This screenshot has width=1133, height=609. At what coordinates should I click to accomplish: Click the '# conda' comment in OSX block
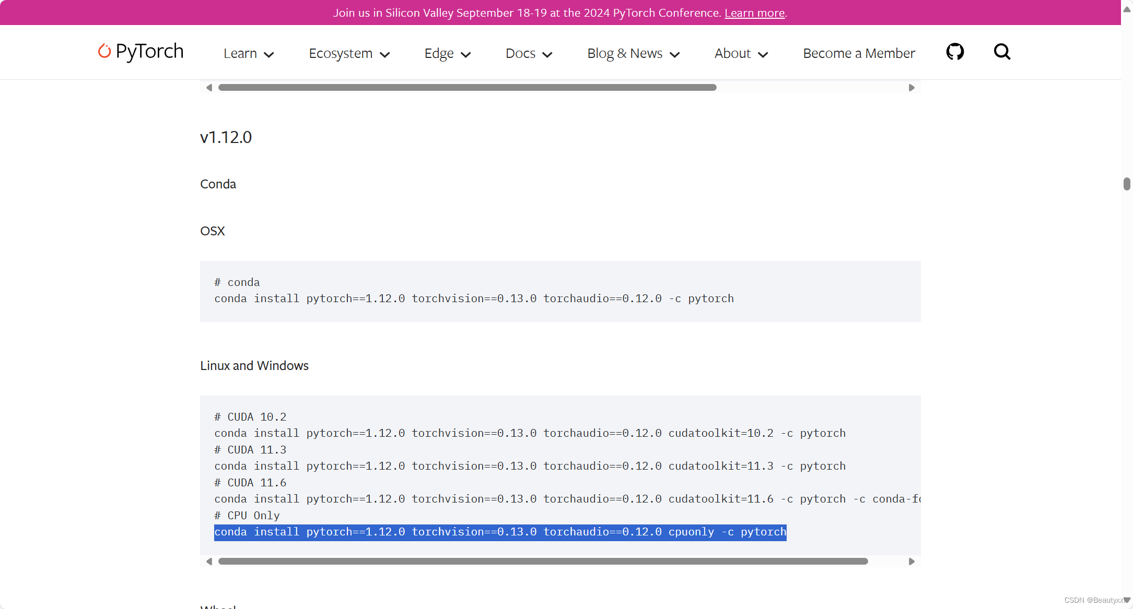[x=237, y=282]
